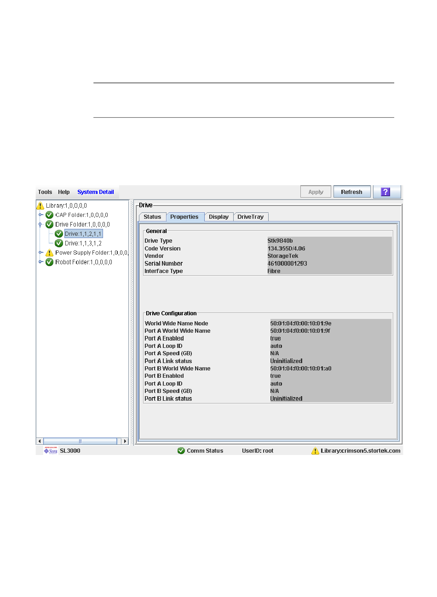
Task: Click the Port B Link status value
Action: [286, 399]
